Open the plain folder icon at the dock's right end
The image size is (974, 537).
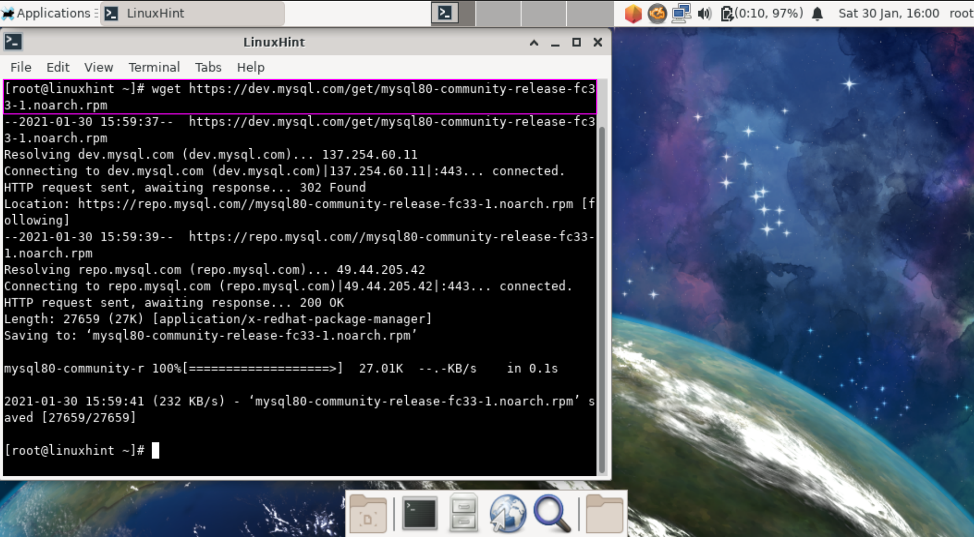[x=604, y=513]
